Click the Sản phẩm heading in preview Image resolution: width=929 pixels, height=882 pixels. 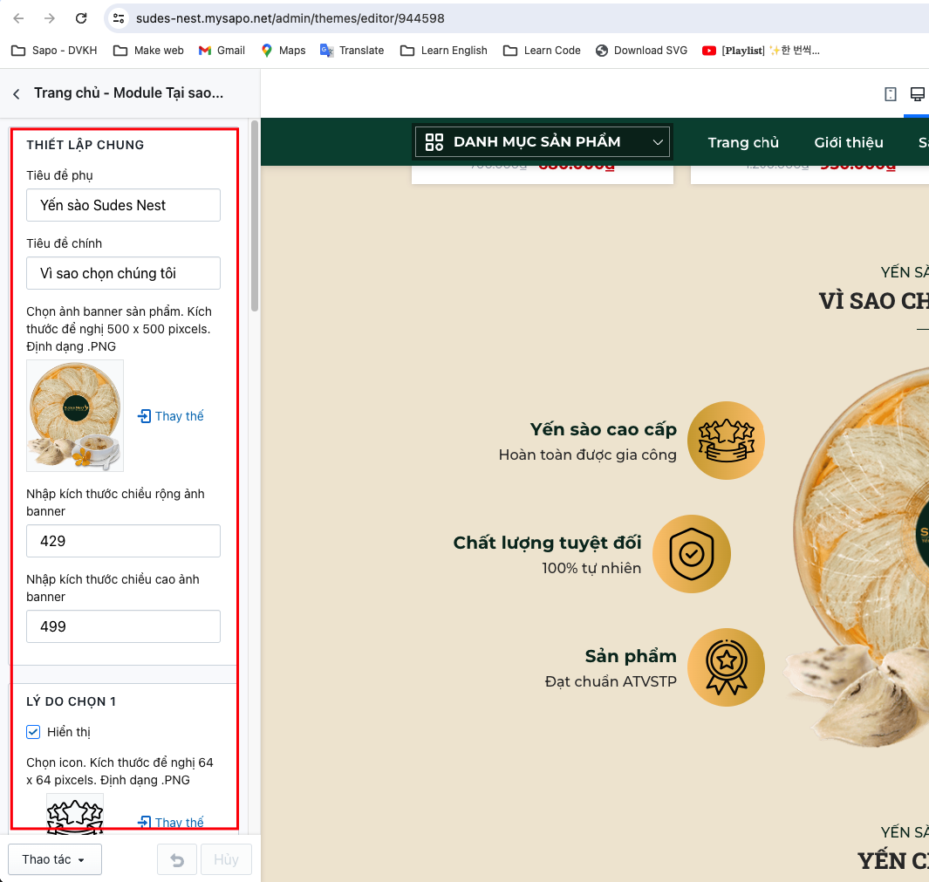631,656
